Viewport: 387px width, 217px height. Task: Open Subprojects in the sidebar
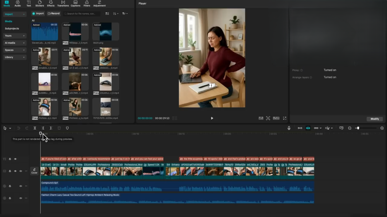tap(12, 29)
